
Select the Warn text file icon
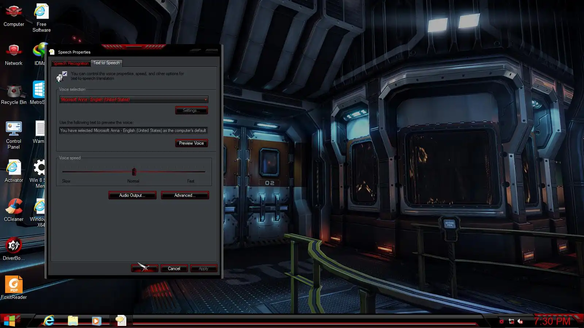tap(39, 132)
